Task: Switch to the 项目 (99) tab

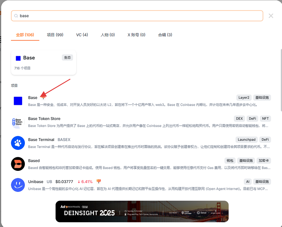Action: 55,35
